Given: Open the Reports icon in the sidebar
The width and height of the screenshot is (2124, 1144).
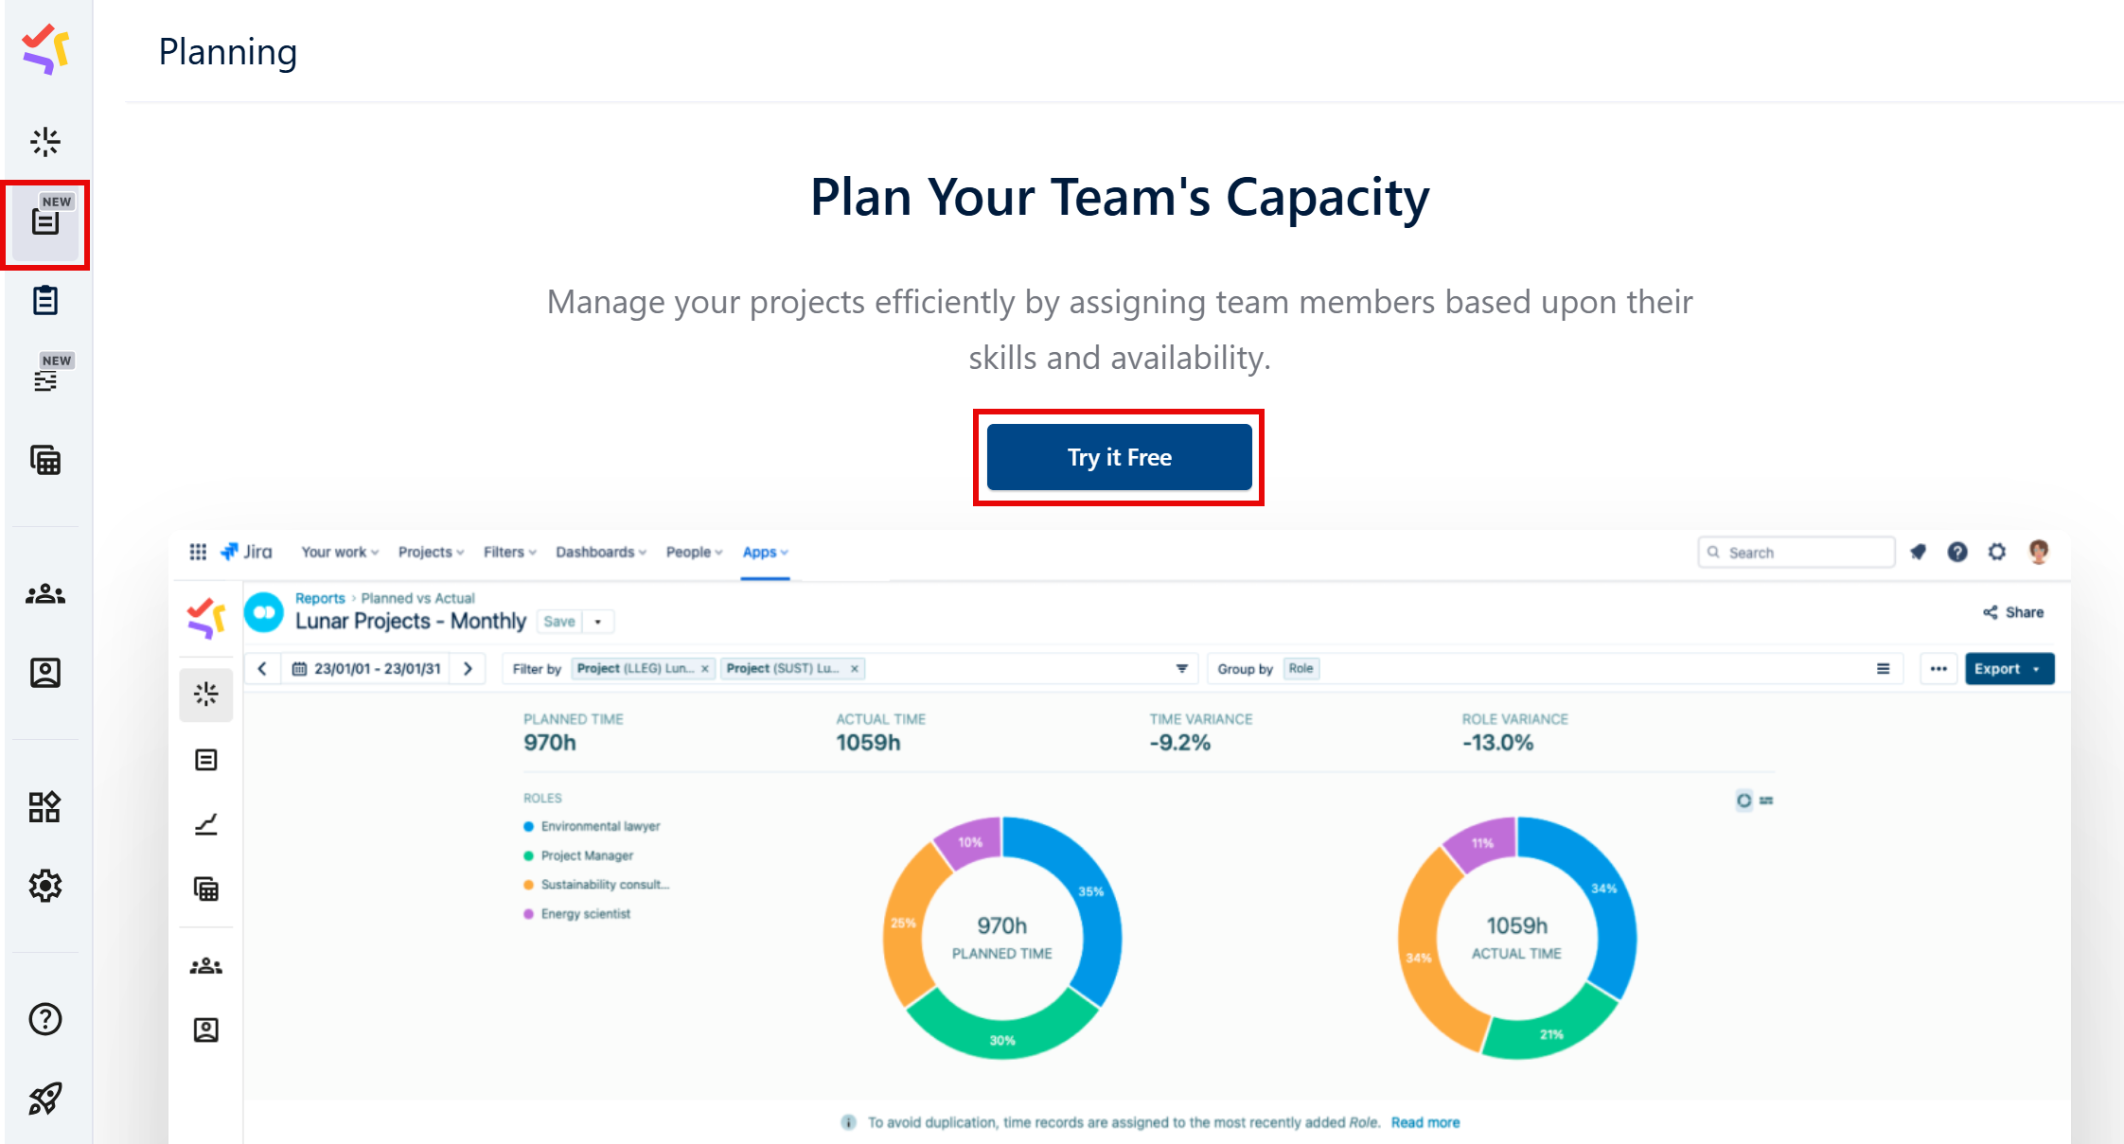Looking at the screenshot, I should coord(45,141).
